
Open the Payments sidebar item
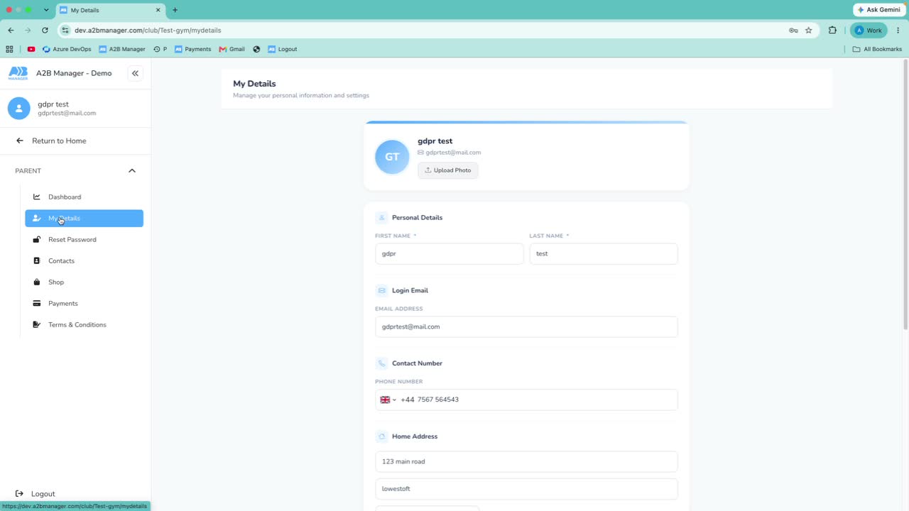click(84, 303)
